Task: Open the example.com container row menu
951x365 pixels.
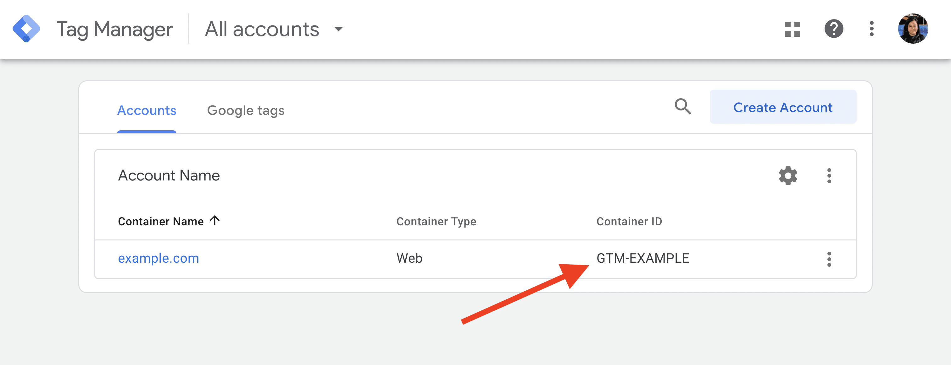Action: [x=829, y=259]
